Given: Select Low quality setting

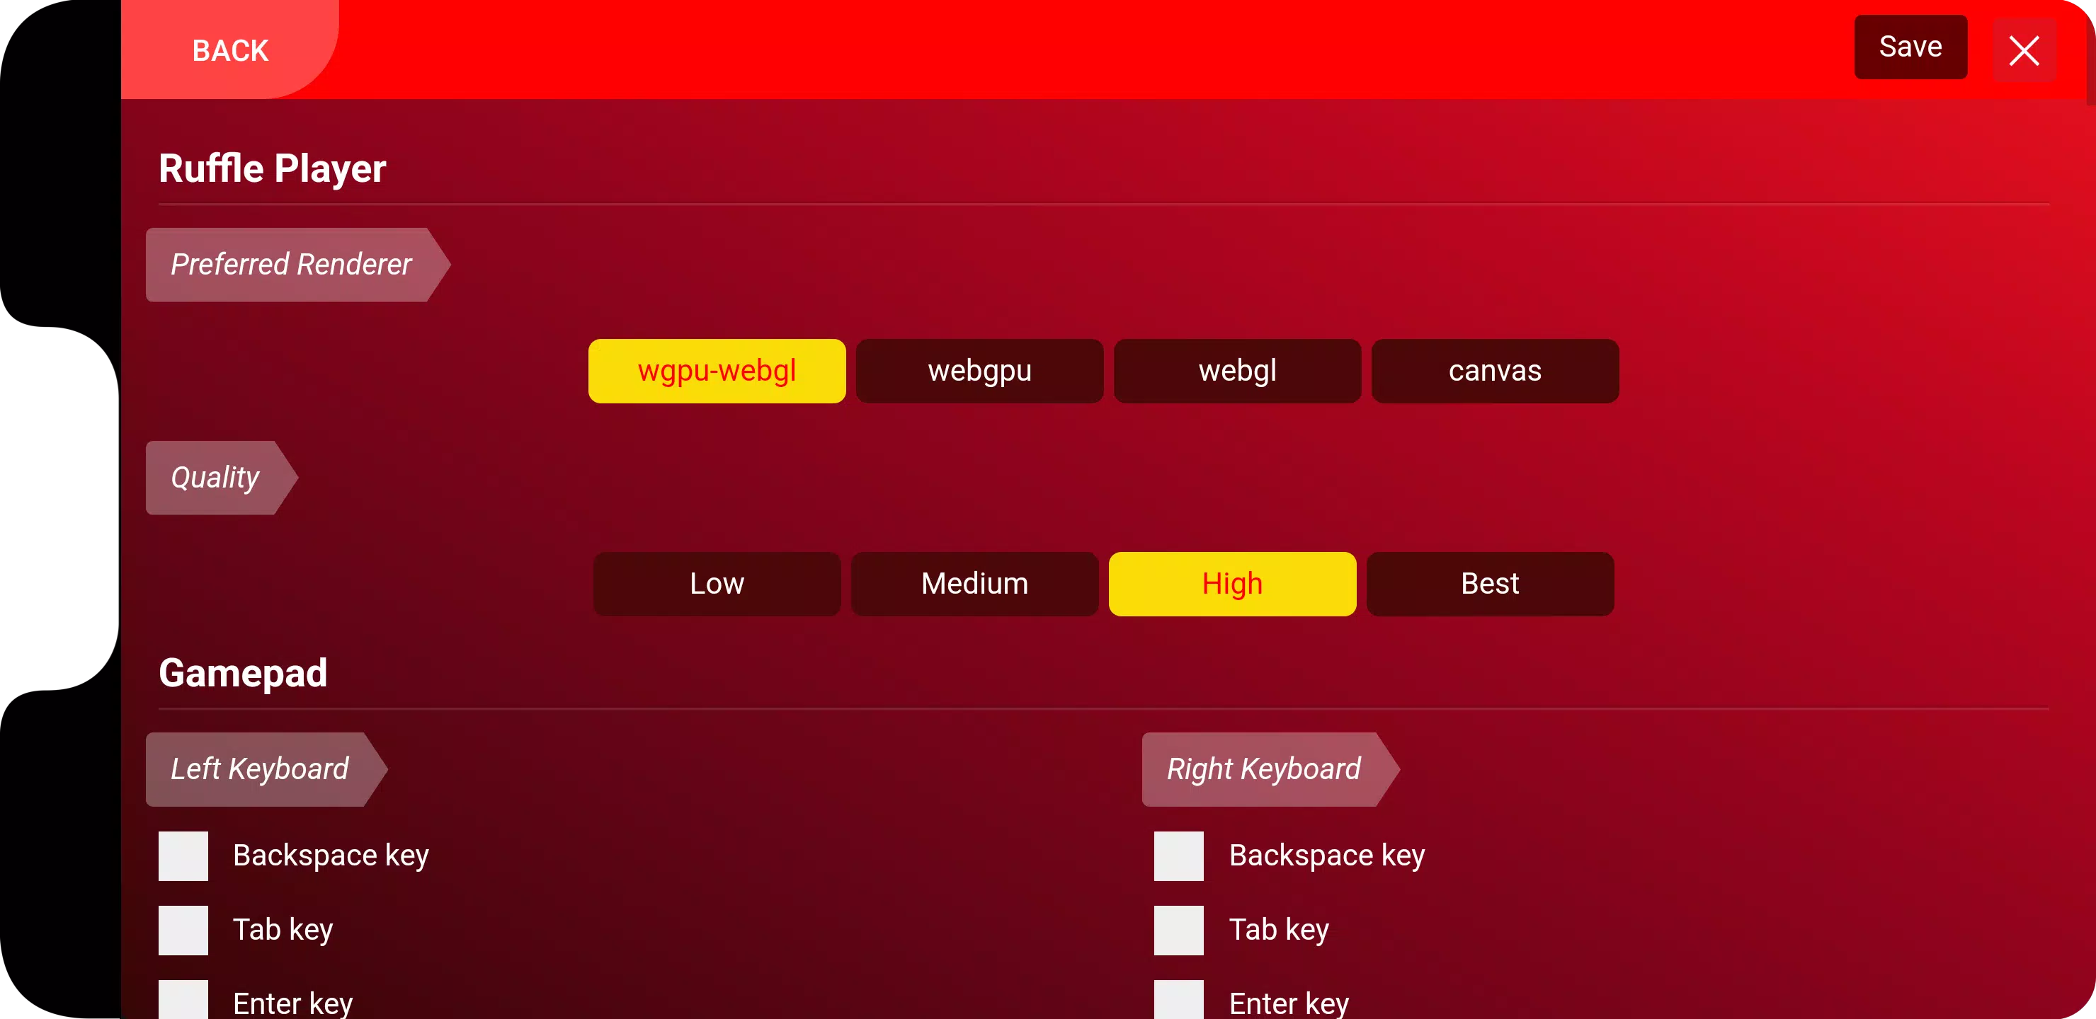Looking at the screenshot, I should pyautogui.click(x=717, y=582).
